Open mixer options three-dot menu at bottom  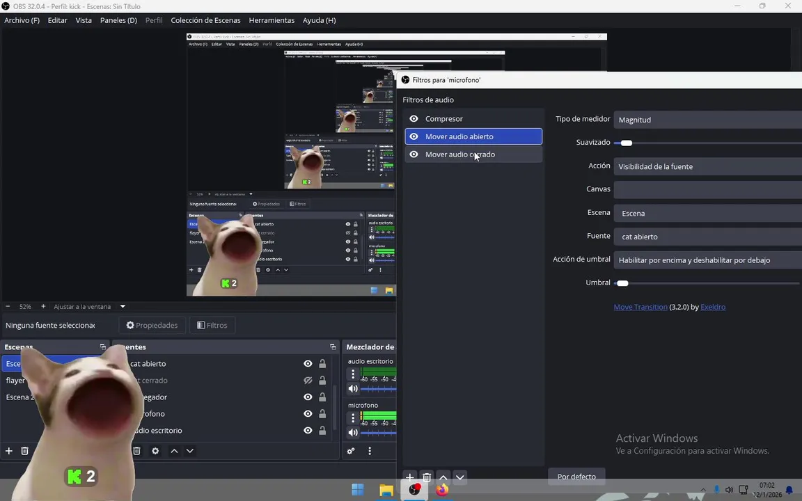[370, 451]
